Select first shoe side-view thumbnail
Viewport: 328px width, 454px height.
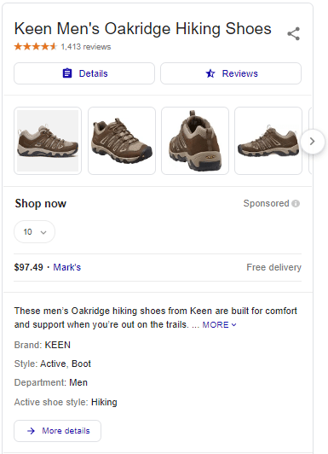click(x=48, y=141)
